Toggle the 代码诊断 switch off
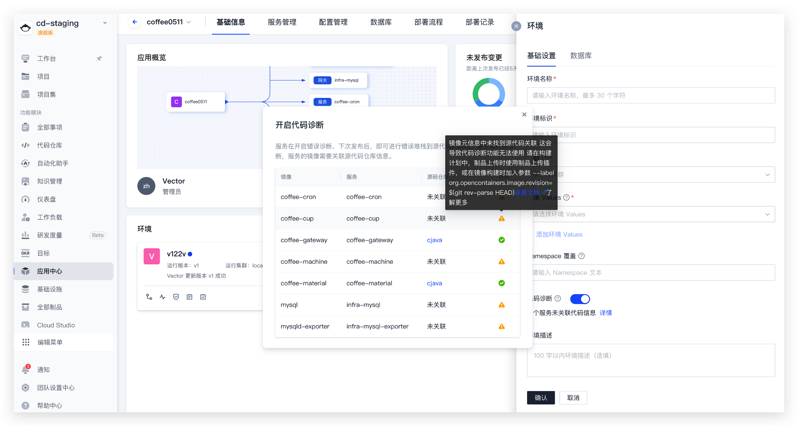This screenshot has height=426, width=798. coord(580,299)
